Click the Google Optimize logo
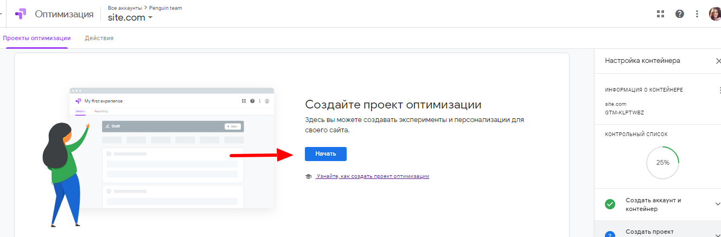 (x=21, y=14)
